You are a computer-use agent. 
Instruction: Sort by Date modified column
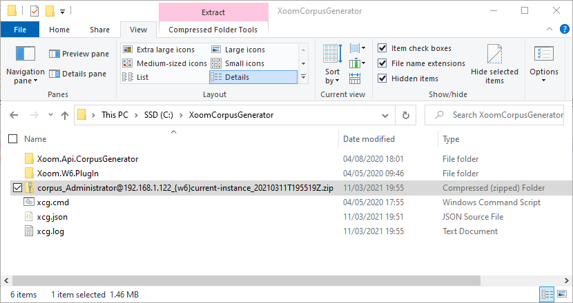(x=369, y=139)
